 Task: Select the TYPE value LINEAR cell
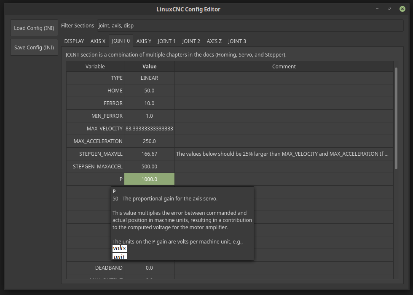[149, 78]
